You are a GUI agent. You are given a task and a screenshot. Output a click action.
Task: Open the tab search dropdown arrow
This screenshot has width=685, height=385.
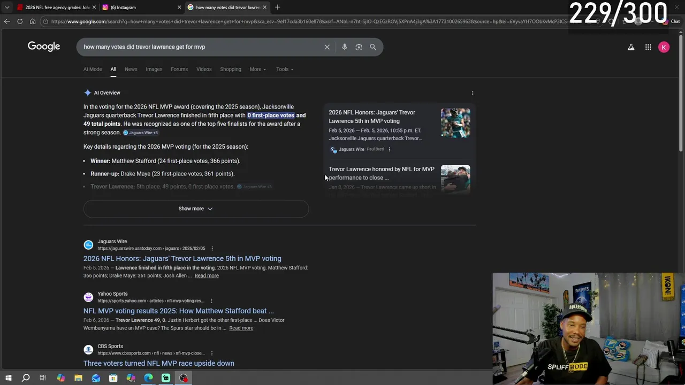point(7,7)
